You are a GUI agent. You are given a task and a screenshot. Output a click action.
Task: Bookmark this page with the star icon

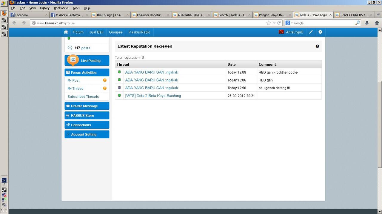[269, 23]
